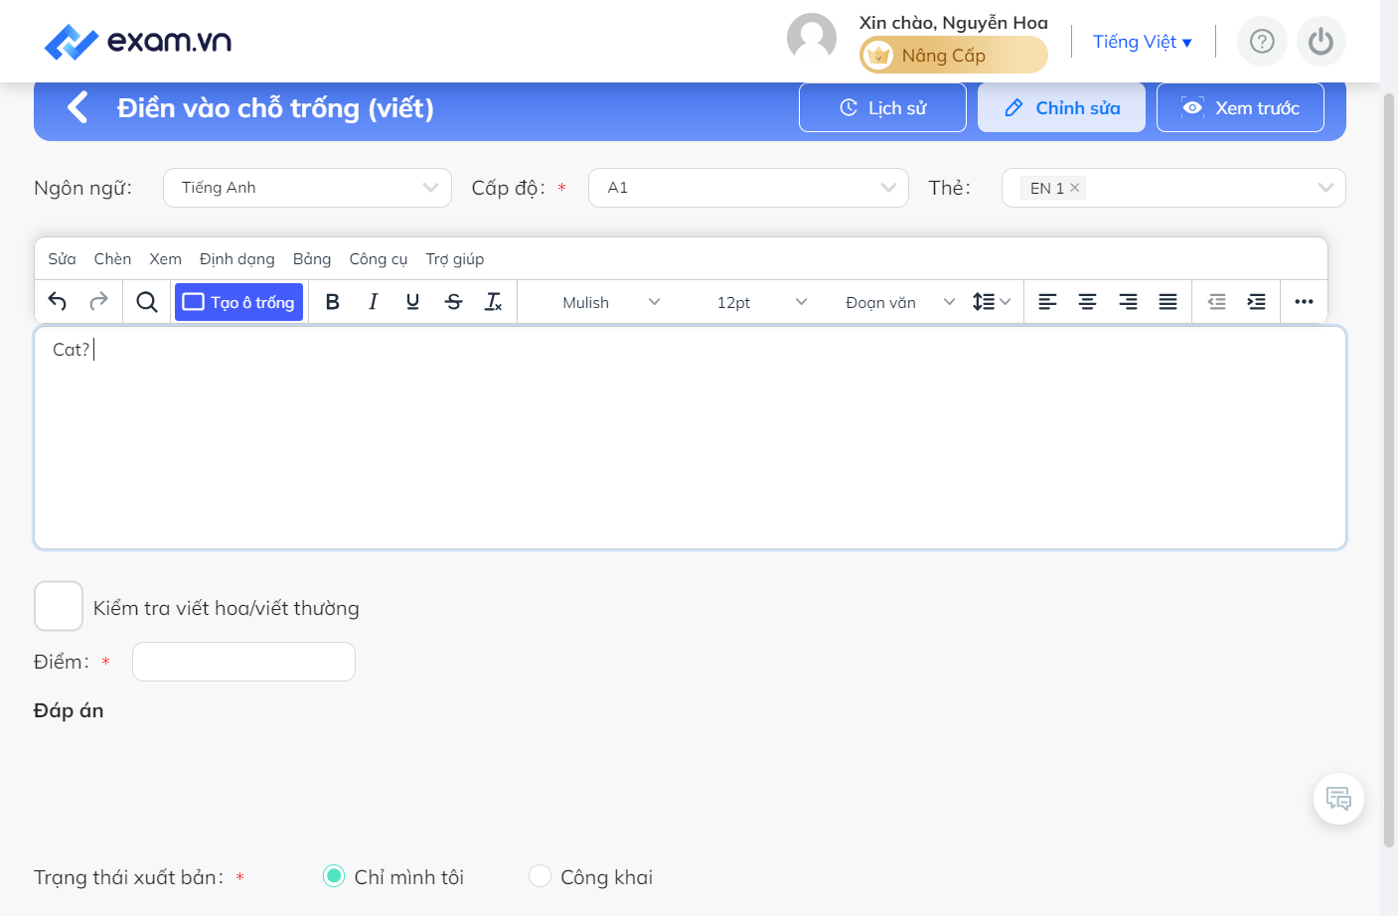1398x916 pixels.
Task: Clear text formatting
Action: click(493, 302)
